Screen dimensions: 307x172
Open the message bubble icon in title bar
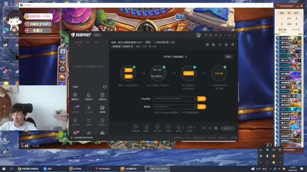210,35
